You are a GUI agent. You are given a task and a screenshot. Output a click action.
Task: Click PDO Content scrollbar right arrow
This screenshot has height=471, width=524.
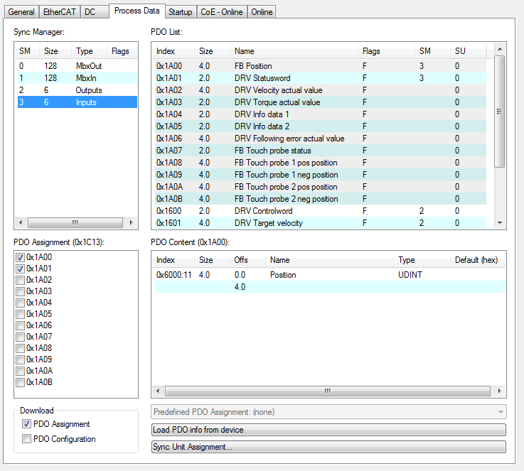500,391
